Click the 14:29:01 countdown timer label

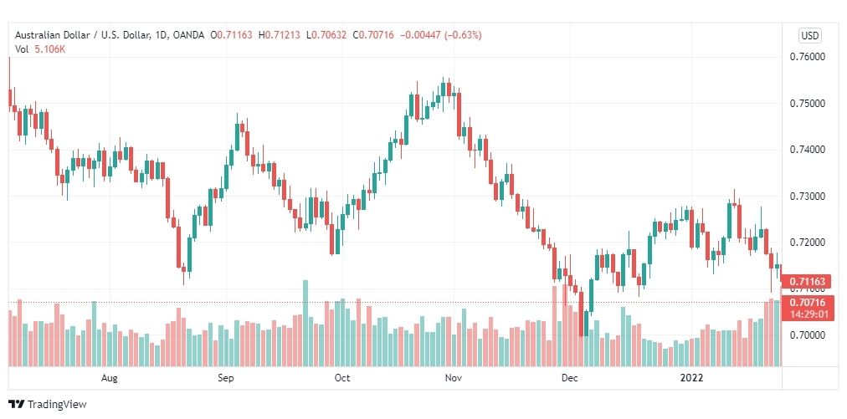(x=808, y=314)
